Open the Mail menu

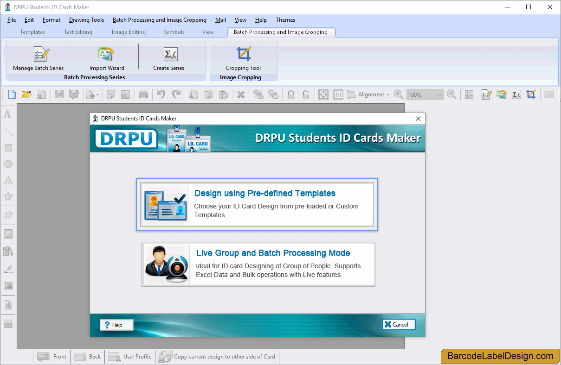(220, 20)
